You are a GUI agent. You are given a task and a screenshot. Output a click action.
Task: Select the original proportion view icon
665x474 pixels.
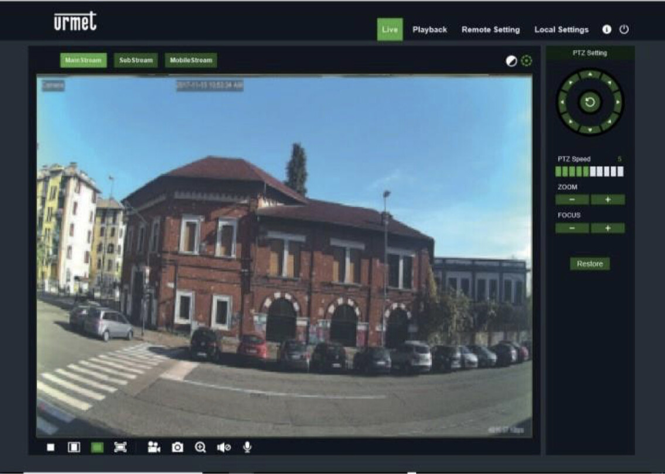point(74,448)
